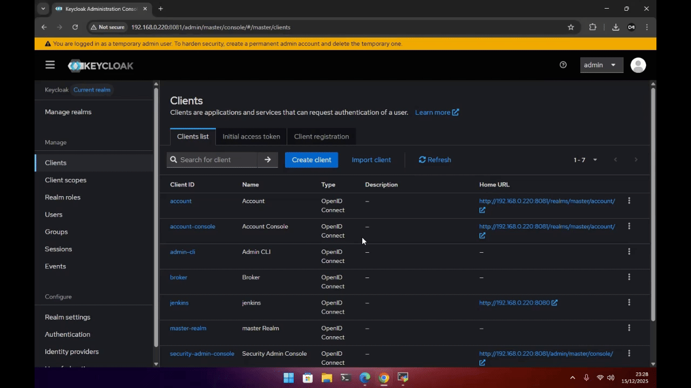The width and height of the screenshot is (691, 388).
Task: Open the help question mark icon
Action: [563, 65]
